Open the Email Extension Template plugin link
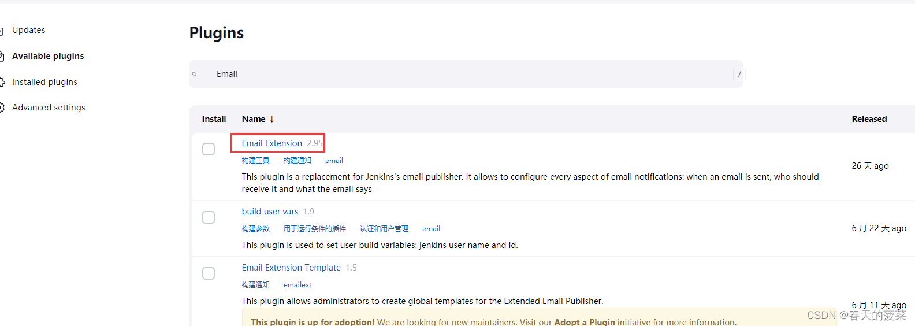 291,268
